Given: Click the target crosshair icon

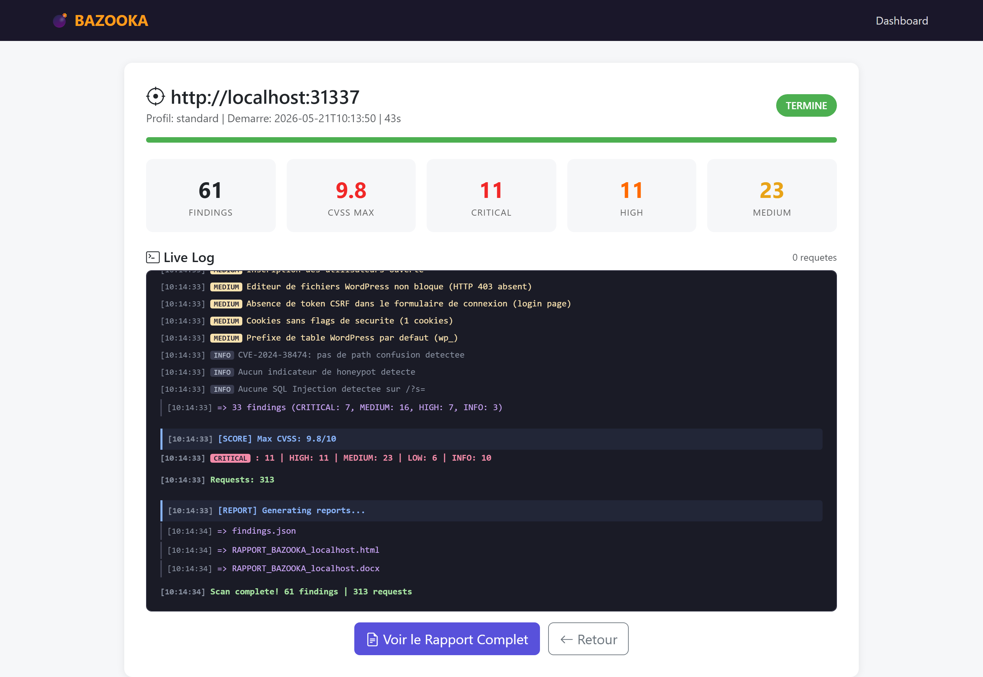Looking at the screenshot, I should (156, 97).
